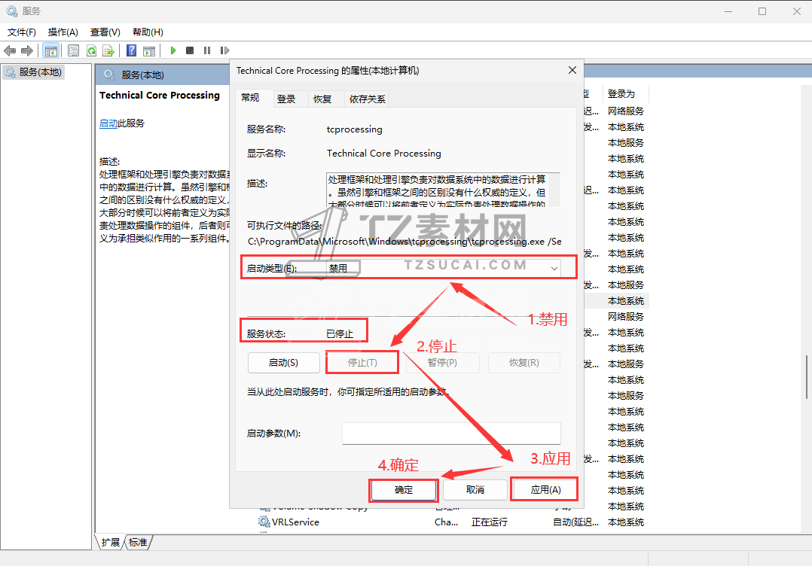Click in the 启动参数(M) input field
This screenshot has width=812, height=566.
pos(451,433)
